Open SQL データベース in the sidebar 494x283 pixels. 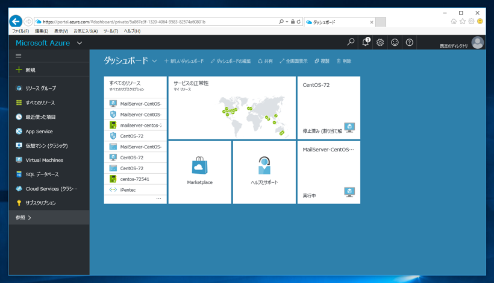pos(49,174)
